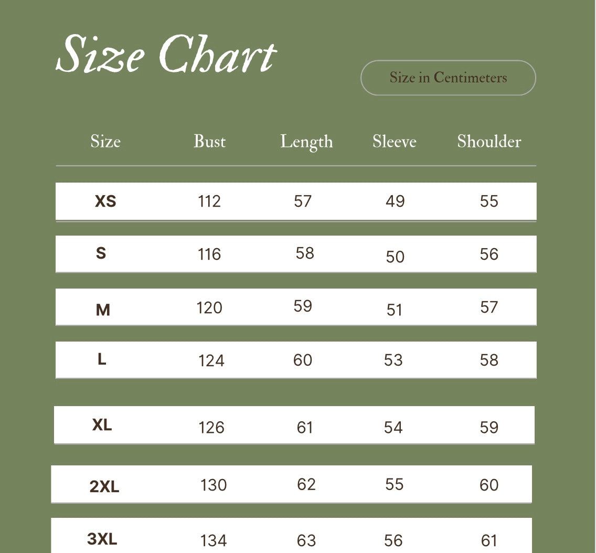The width and height of the screenshot is (596, 553).
Task: Click the 3XL size row label
Action: [x=102, y=539]
